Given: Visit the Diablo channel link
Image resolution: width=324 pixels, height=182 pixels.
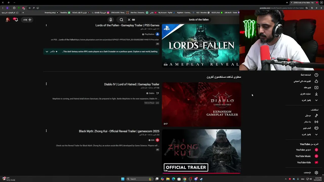Looking at the screenshot, I should (x=151, y=93).
